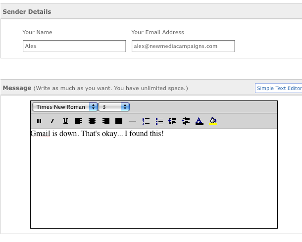Click the Your Email Address field
The height and width of the screenshot is (242, 302).
[x=183, y=46]
